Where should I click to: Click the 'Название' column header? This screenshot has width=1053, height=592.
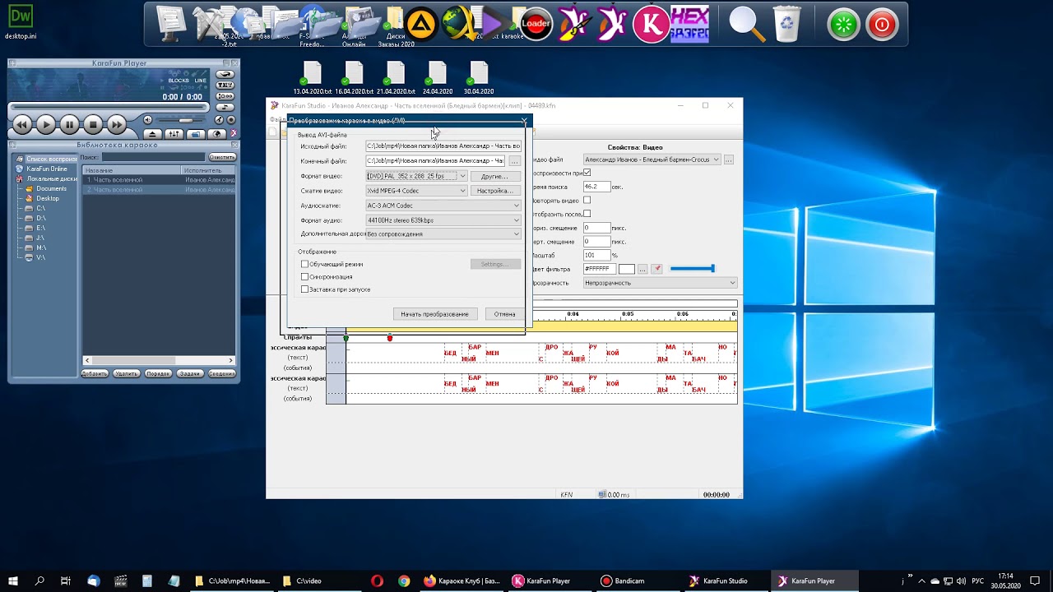pyautogui.click(x=132, y=170)
